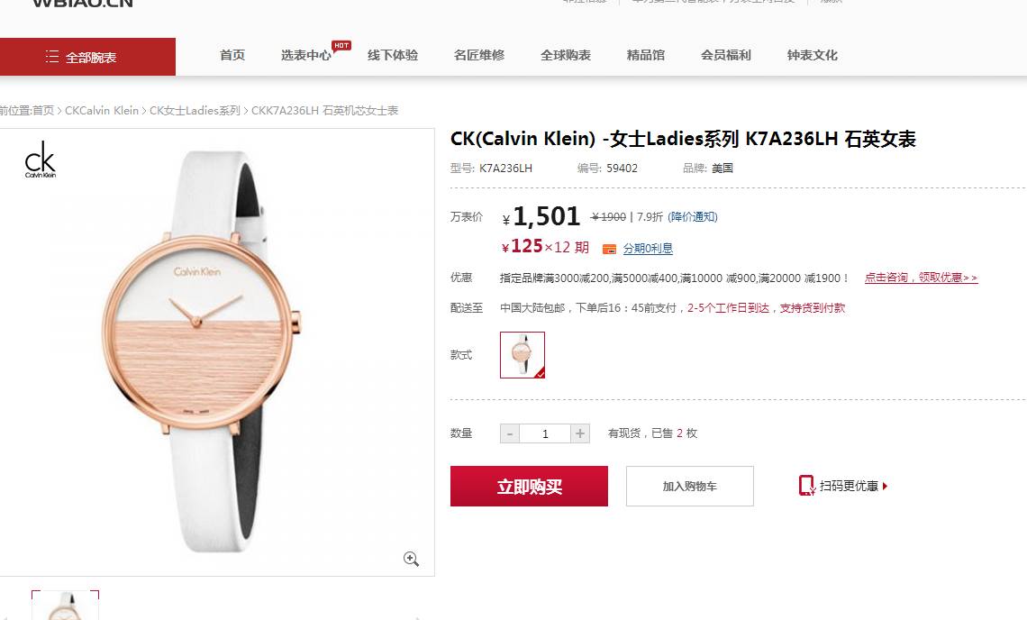Viewport: 1027px width, 620px height.
Task: Click the HOT badge on 选表中心
Action: 341,45
